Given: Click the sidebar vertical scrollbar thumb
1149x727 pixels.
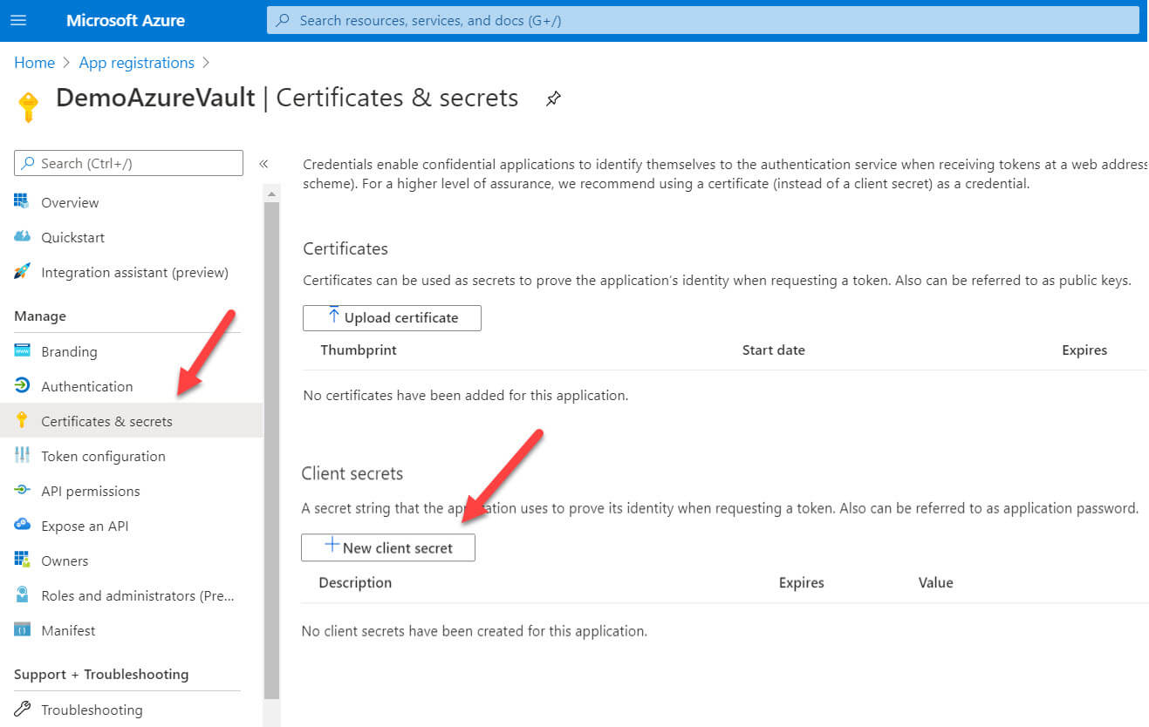Looking at the screenshot, I should click(271, 449).
